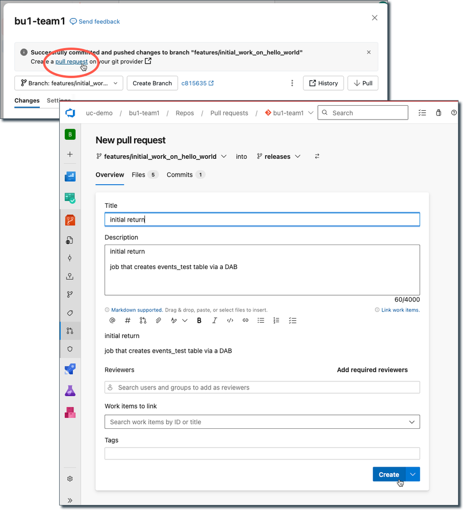The width and height of the screenshot is (463, 510).
Task: Click the Reviewers search field
Action: [x=262, y=387]
